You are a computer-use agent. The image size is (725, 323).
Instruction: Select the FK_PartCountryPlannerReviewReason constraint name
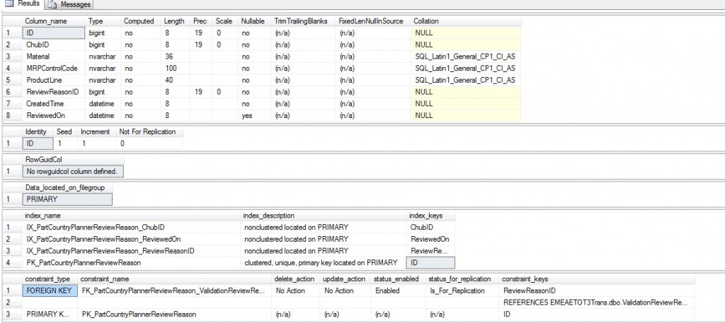[175, 290]
